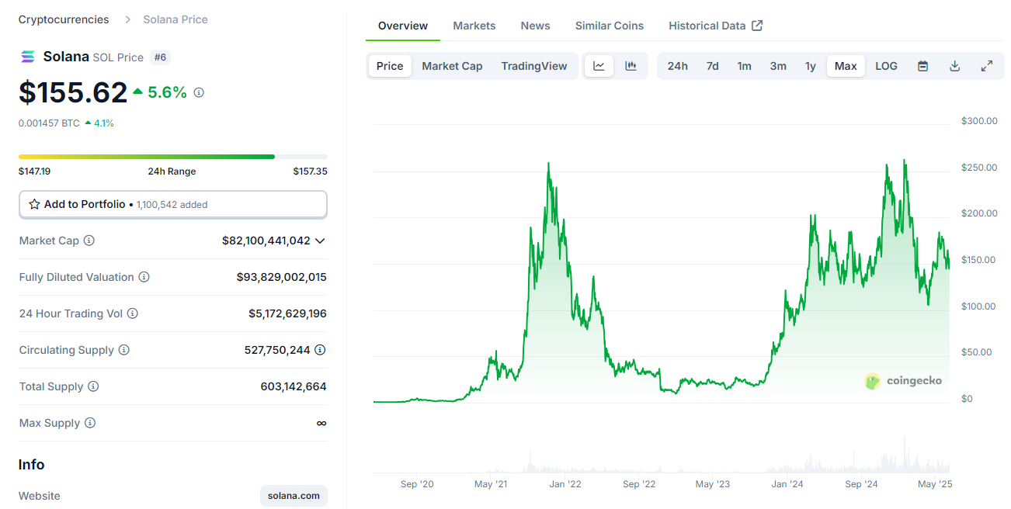Click the volume bars below chart
1011x509 pixels.
point(661,455)
